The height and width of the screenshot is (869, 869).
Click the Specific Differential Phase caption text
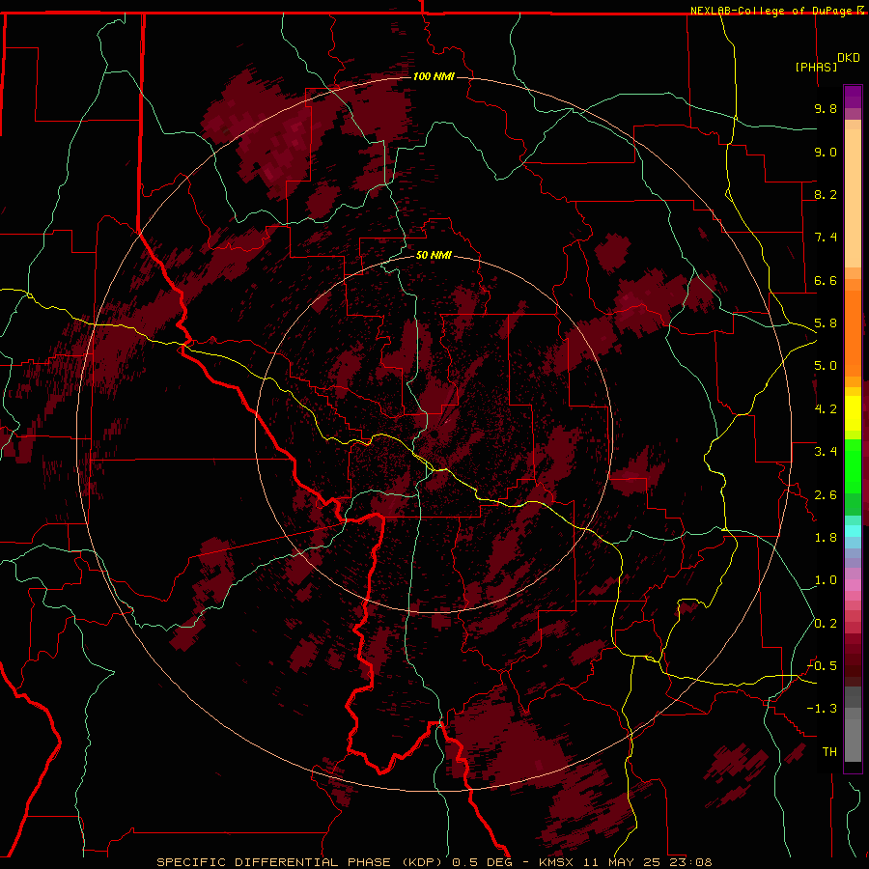click(434, 862)
